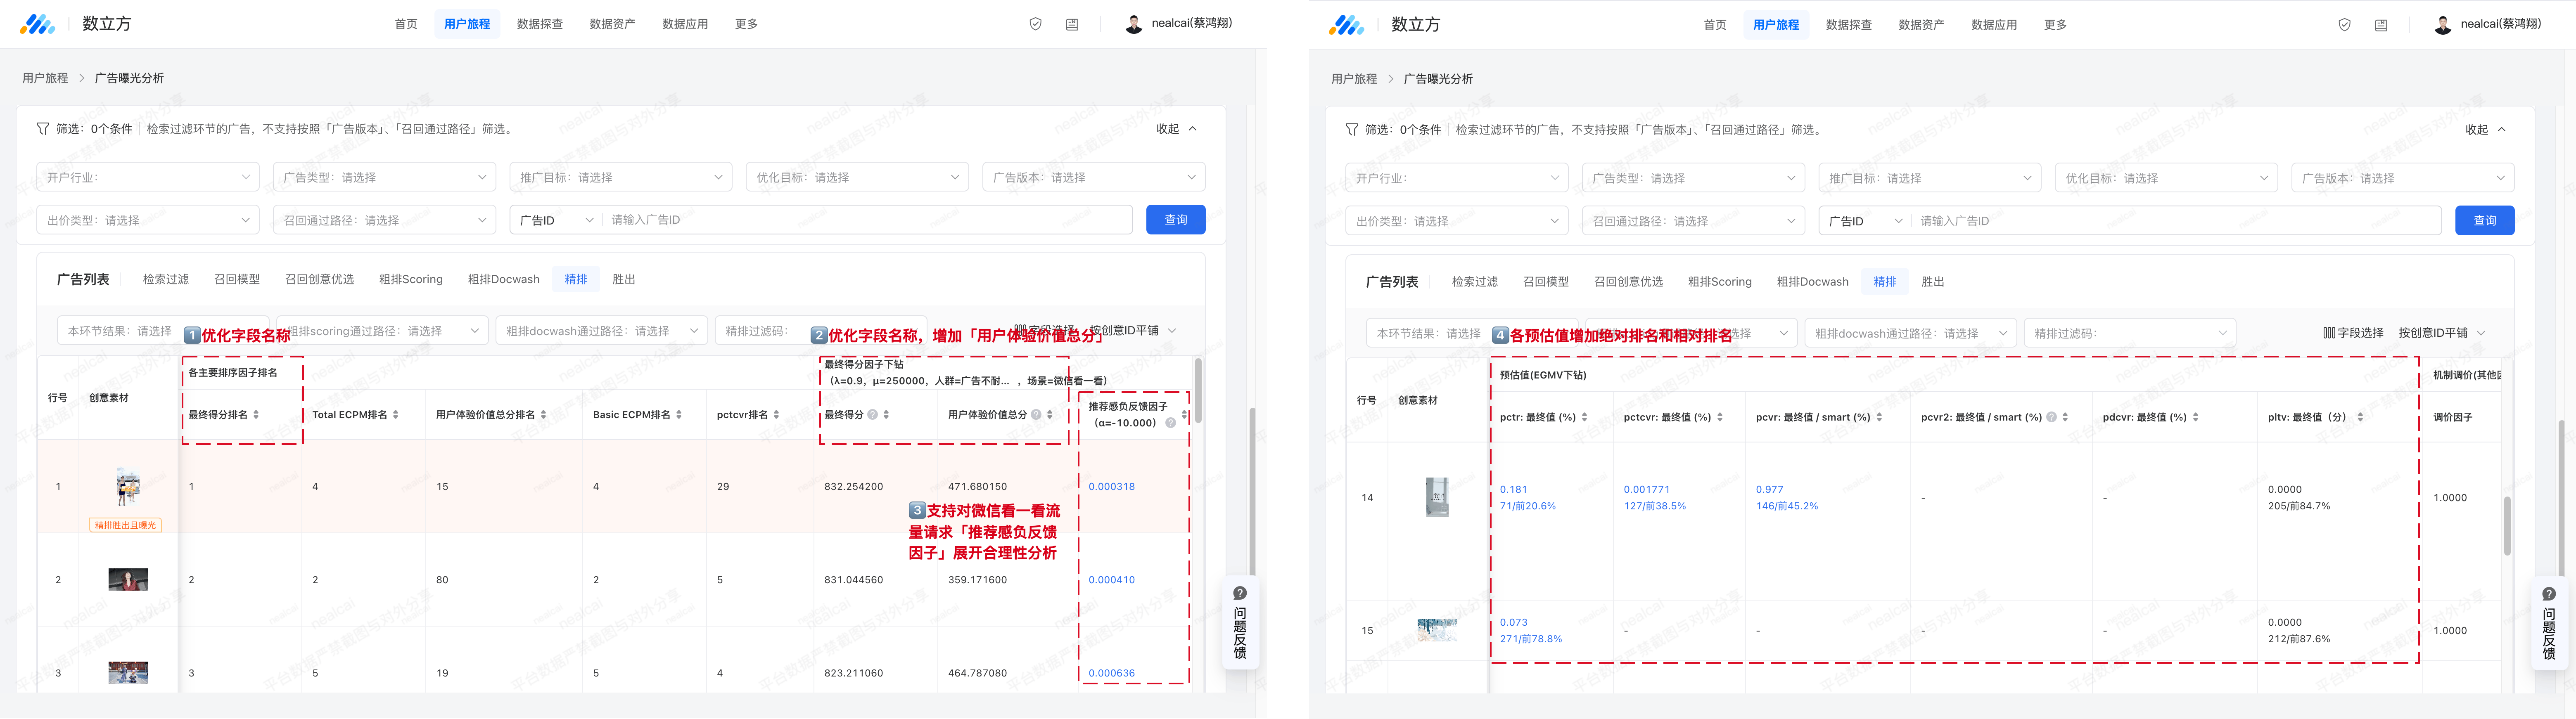This screenshot has width=2576, height=719.
Task: Switch to 粗排Docwash tab in right panel
Action: coord(1812,282)
